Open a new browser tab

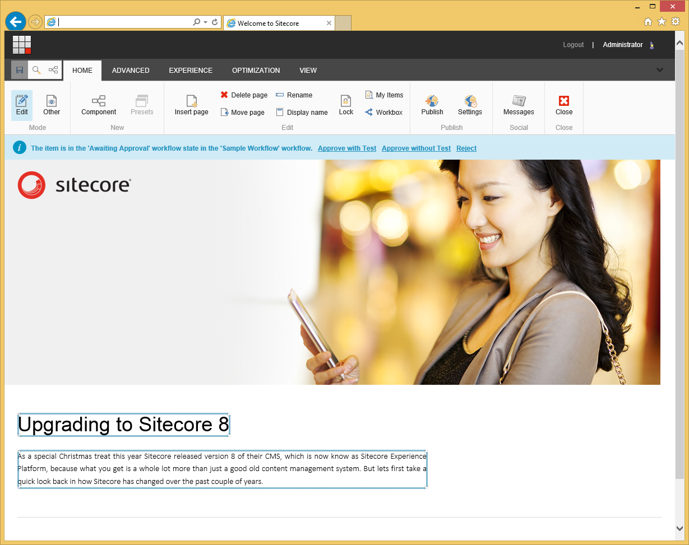(343, 23)
